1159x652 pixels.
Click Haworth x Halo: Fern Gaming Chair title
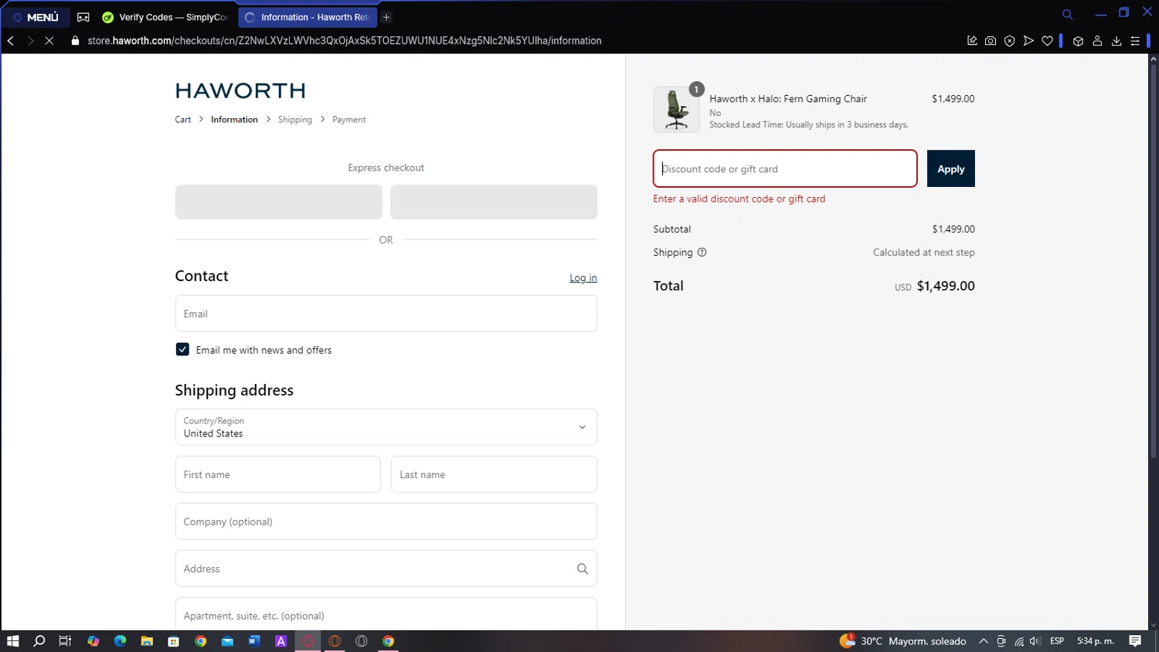(788, 99)
